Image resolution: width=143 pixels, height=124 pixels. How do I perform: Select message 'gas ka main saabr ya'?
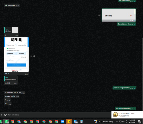click(x=123, y=108)
